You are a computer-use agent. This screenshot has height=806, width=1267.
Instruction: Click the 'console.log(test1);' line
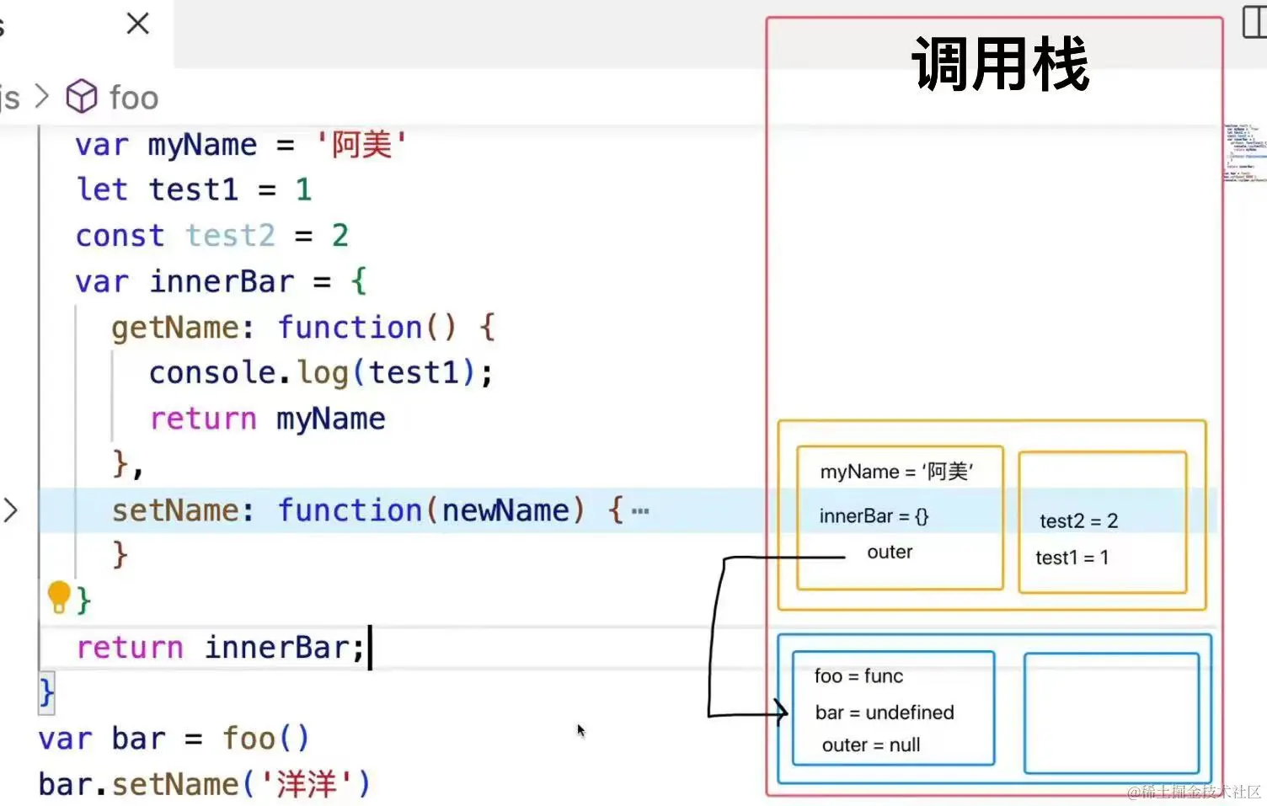coord(321,372)
